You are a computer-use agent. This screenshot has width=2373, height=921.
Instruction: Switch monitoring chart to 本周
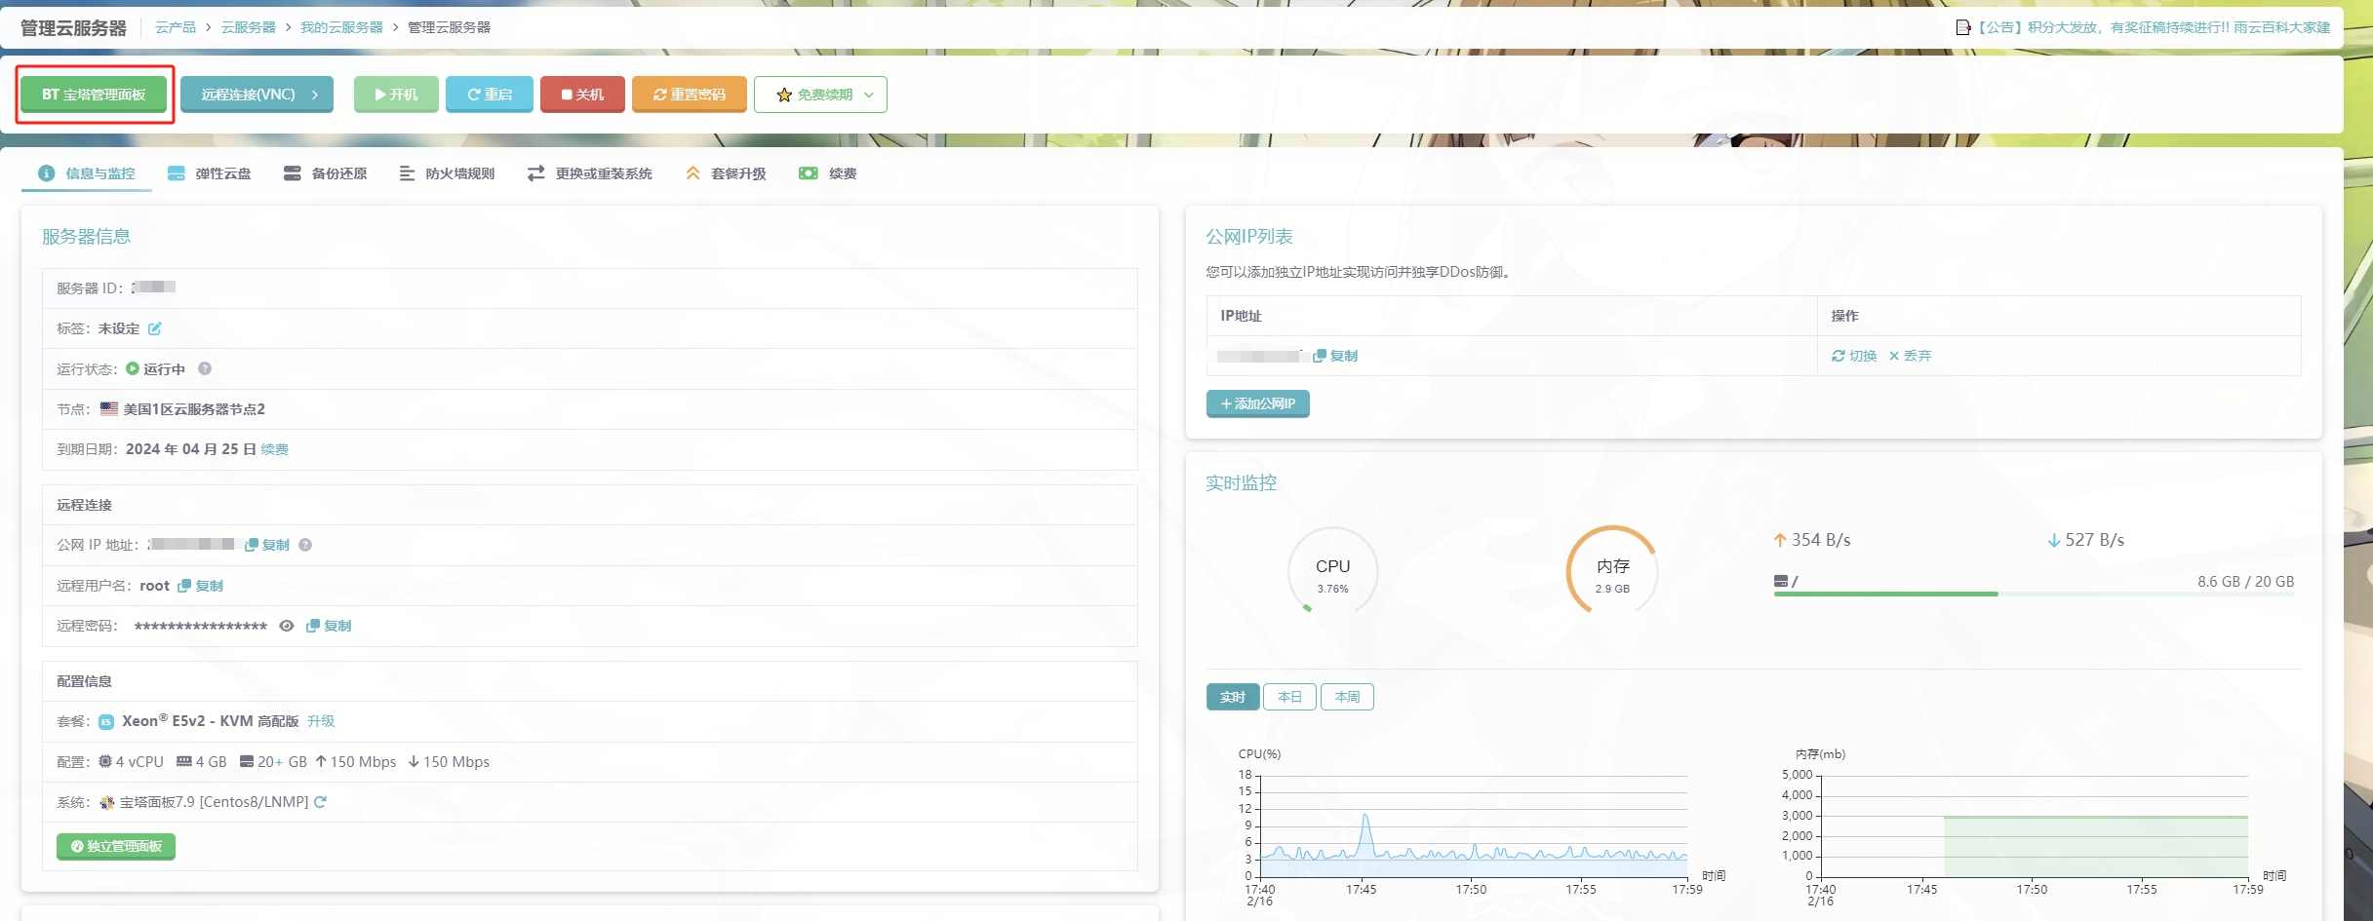pyautogui.click(x=1347, y=697)
